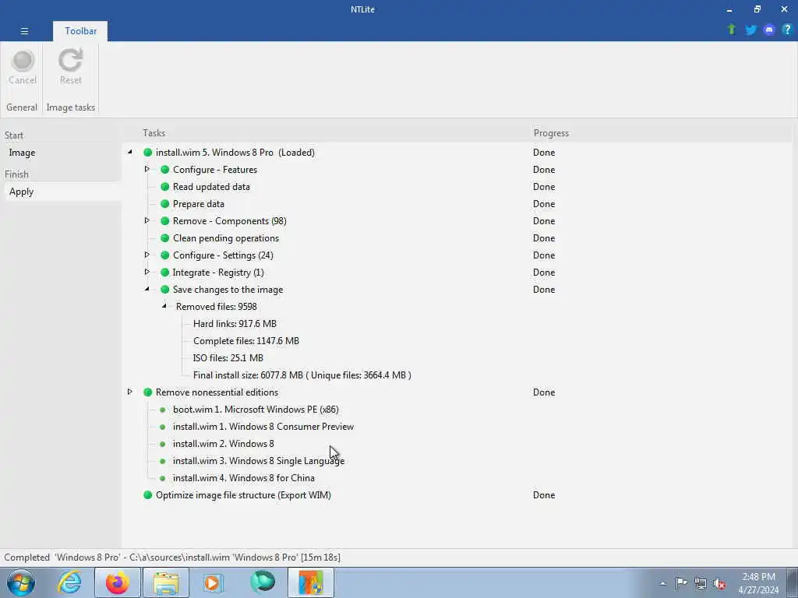Click green dot beside Prepare data
Screen dimensions: 798x598
[x=165, y=204]
